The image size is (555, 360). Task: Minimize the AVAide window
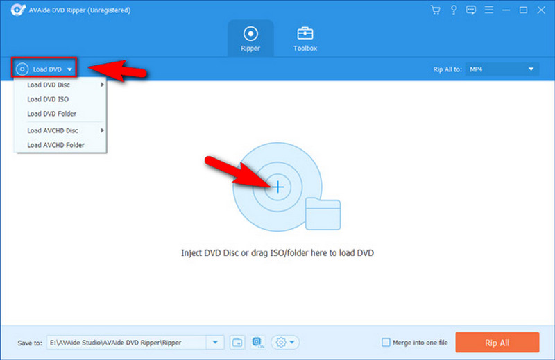click(x=506, y=10)
